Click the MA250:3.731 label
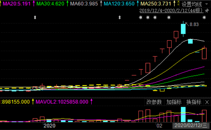The width and height of the screenshot is (211, 130). (156, 4)
